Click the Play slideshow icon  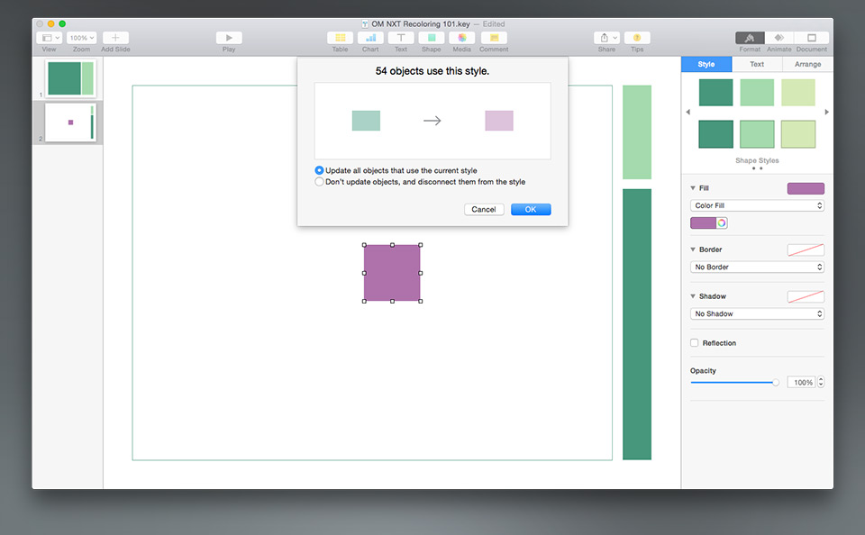pos(229,38)
